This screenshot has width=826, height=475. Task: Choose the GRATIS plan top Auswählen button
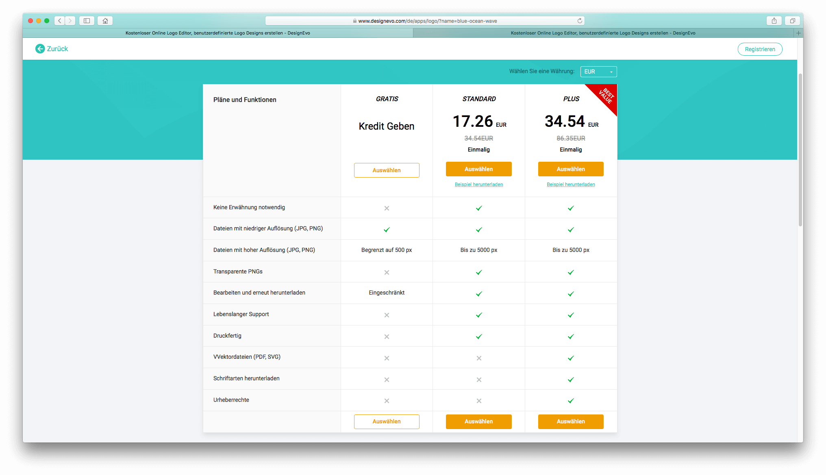tap(386, 170)
